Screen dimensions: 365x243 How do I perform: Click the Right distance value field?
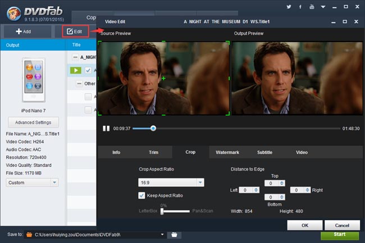pyautogui.click(x=297, y=190)
